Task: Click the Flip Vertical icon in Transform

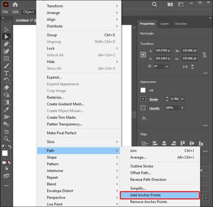Action: [x=192, y=67]
